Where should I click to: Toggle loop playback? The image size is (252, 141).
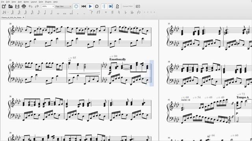(x=97, y=6)
